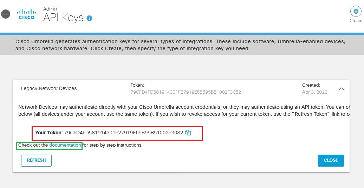Click the bold Your Token label
The image size is (364, 188).
[49, 133]
